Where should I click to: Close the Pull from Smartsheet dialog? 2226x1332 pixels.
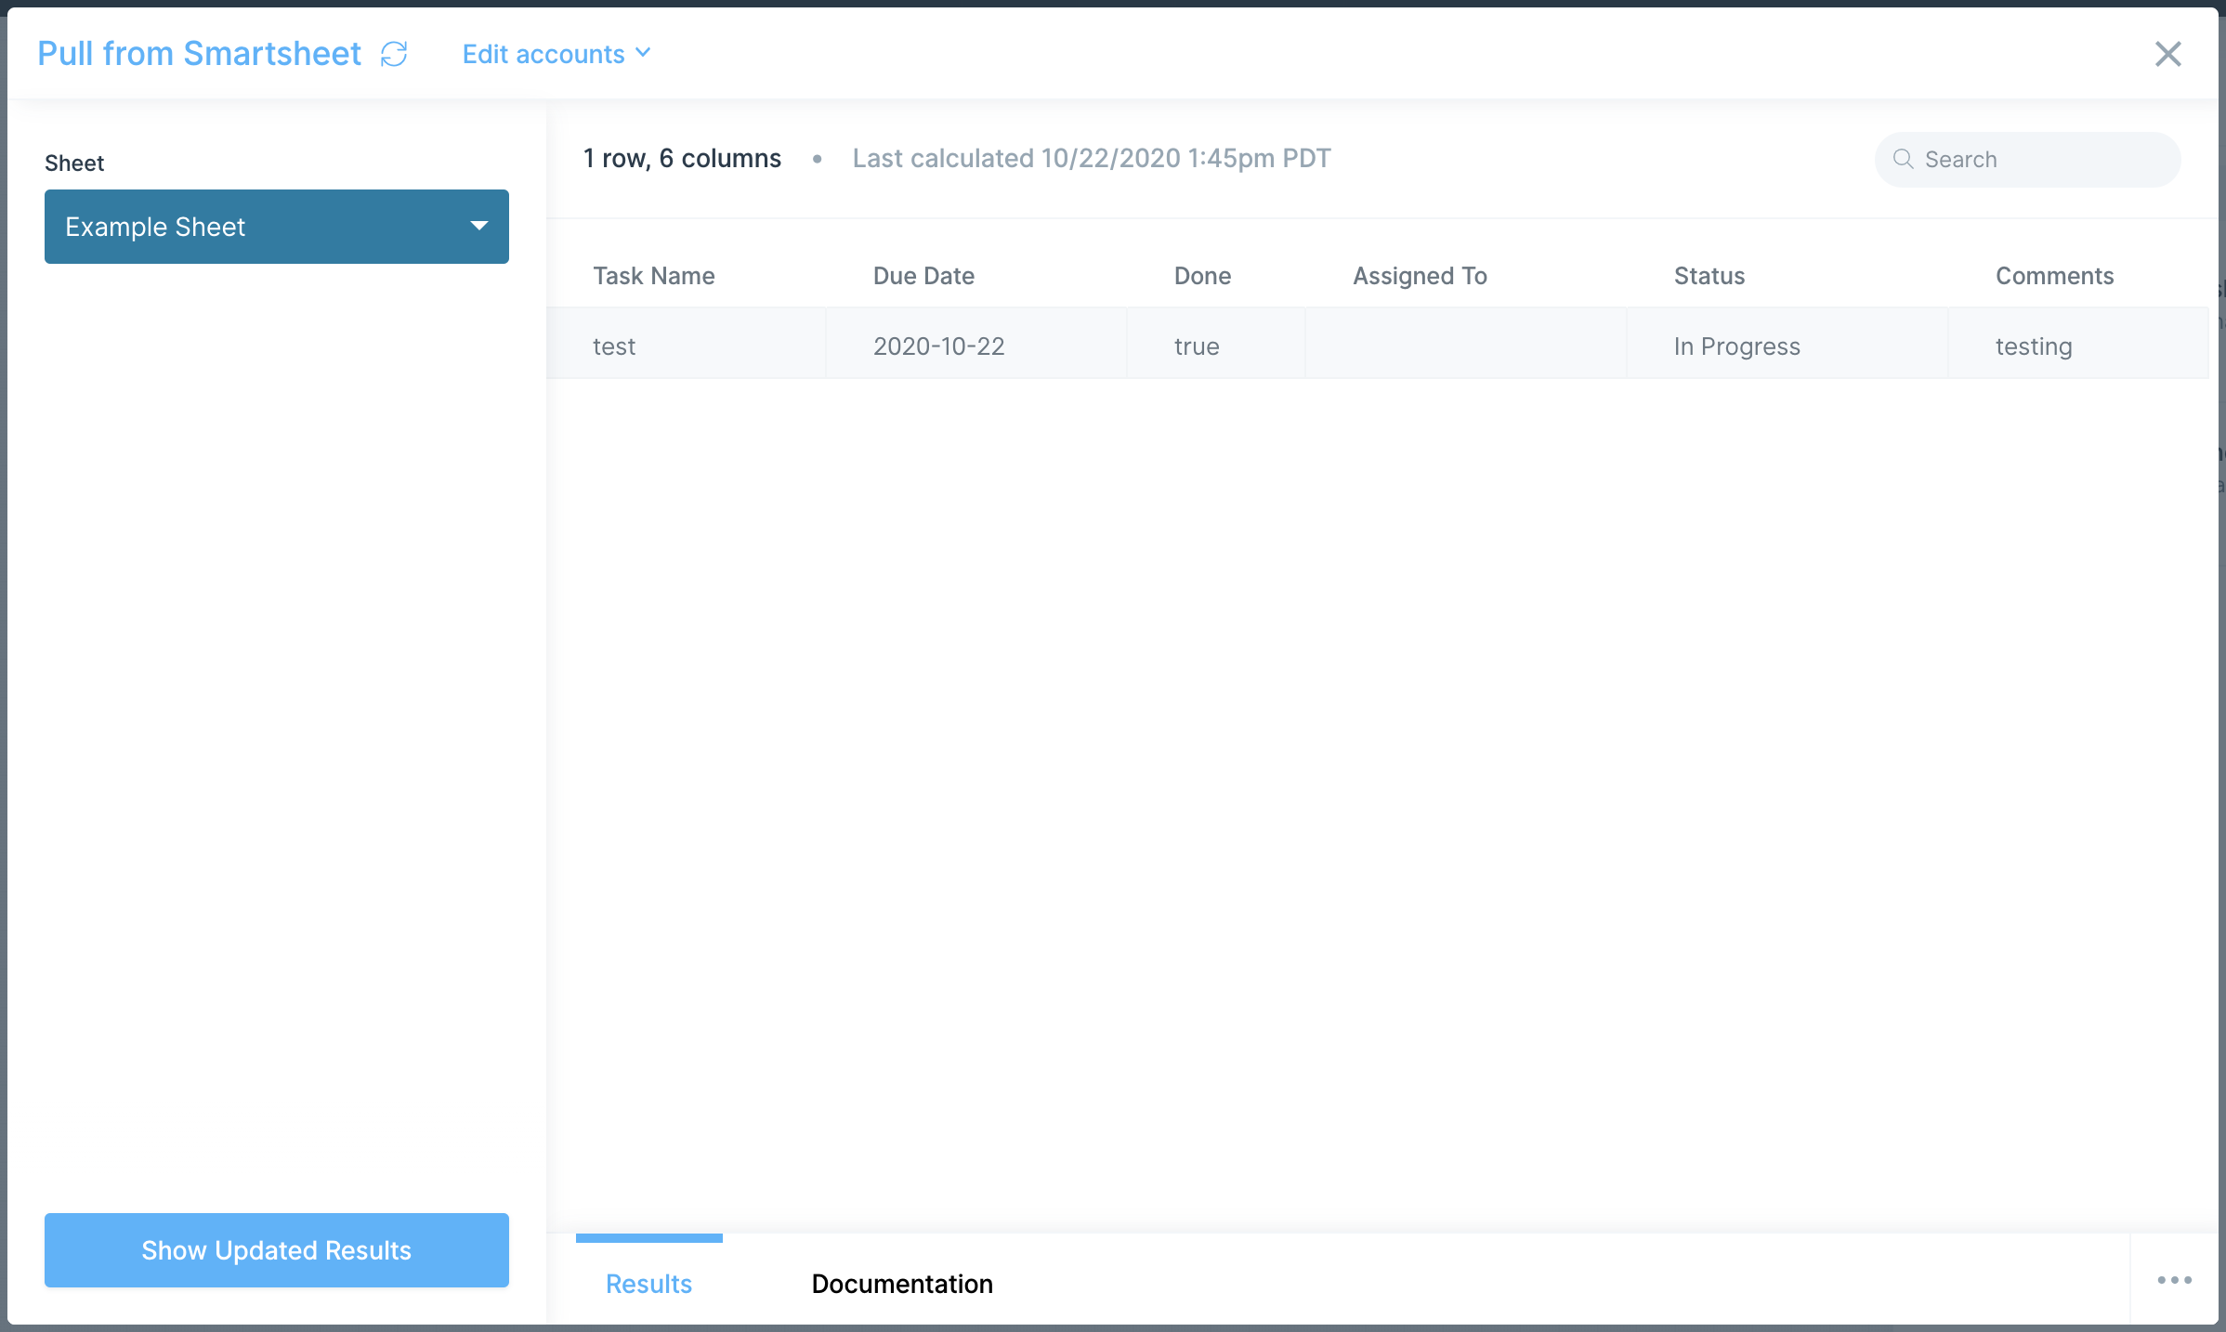point(2167,54)
